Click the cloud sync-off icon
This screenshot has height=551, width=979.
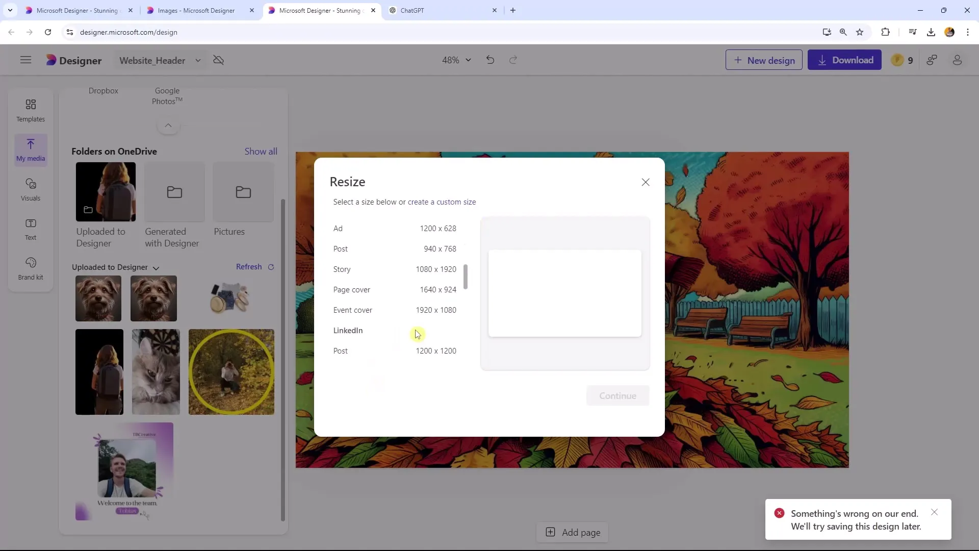point(218,60)
